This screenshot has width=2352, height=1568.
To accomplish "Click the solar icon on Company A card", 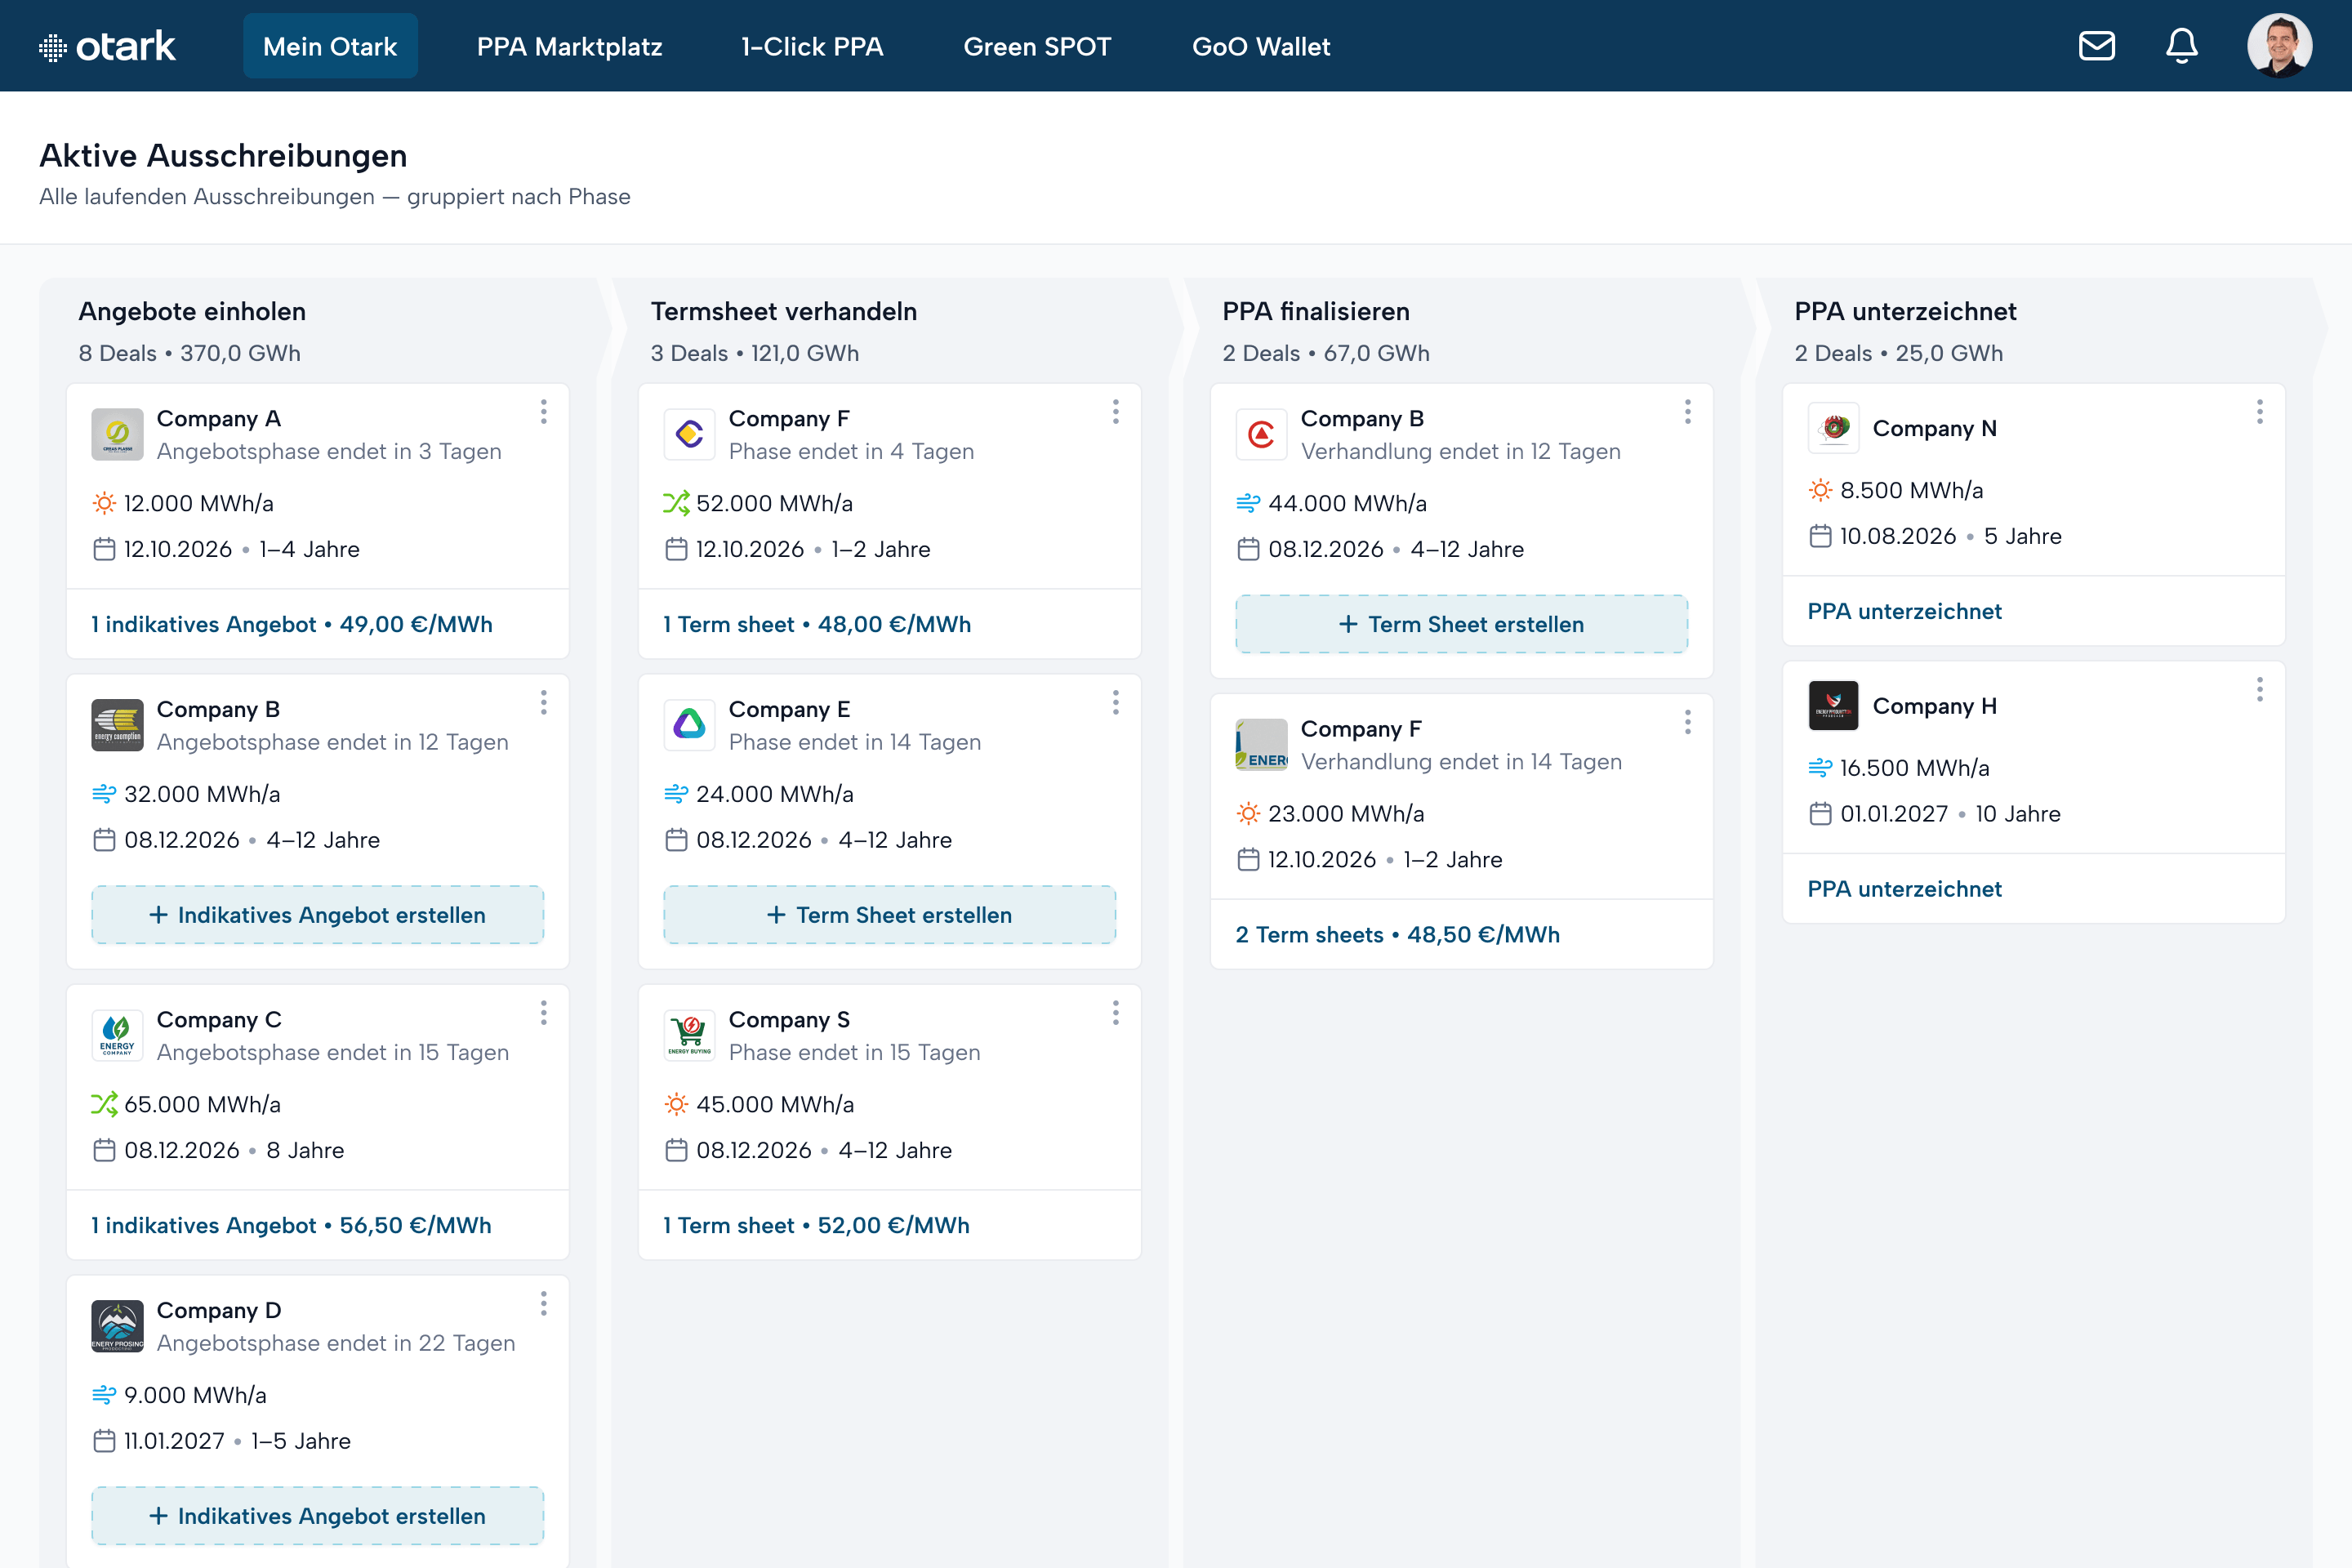I will 104,503.
